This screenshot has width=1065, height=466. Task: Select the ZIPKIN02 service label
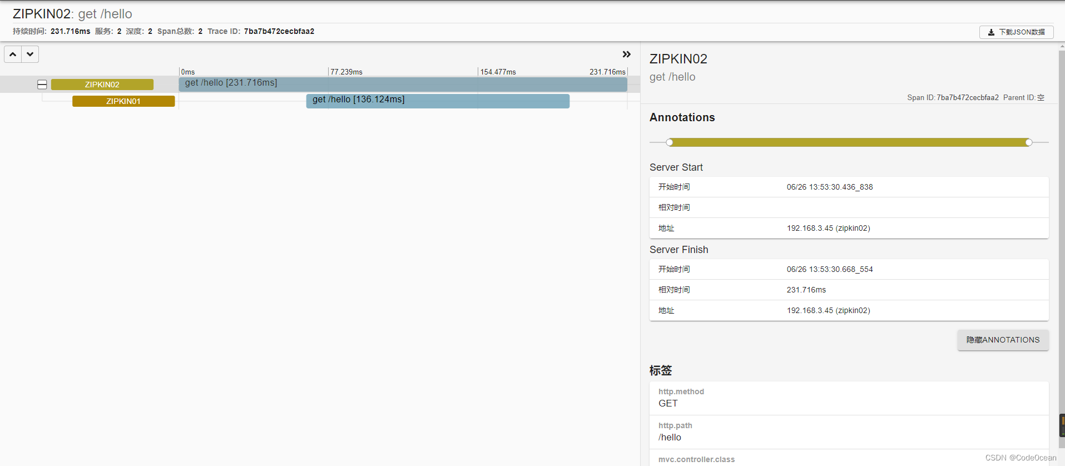pyautogui.click(x=102, y=85)
